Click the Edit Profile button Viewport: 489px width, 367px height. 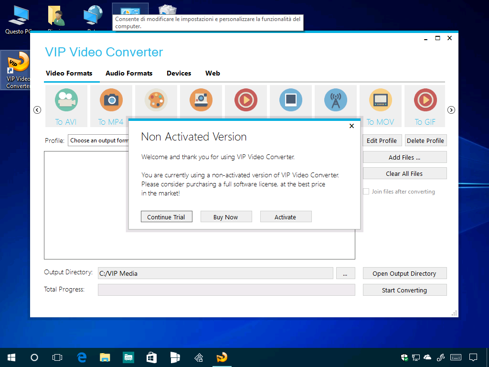tap(382, 140)
